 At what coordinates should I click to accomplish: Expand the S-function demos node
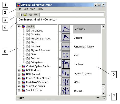point(19,86)
